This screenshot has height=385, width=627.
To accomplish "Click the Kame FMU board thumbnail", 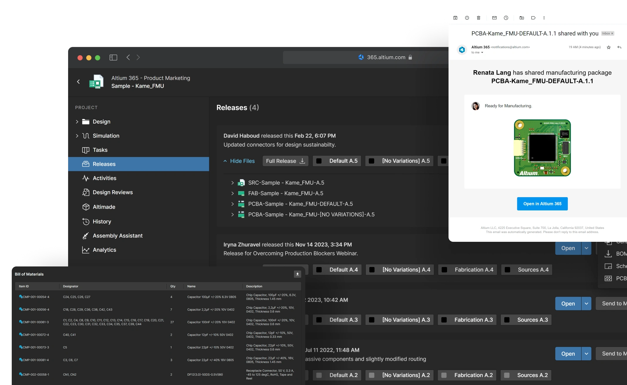I will coord(542,148).
